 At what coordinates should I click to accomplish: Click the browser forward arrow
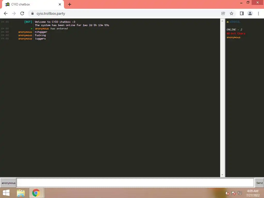14,13
